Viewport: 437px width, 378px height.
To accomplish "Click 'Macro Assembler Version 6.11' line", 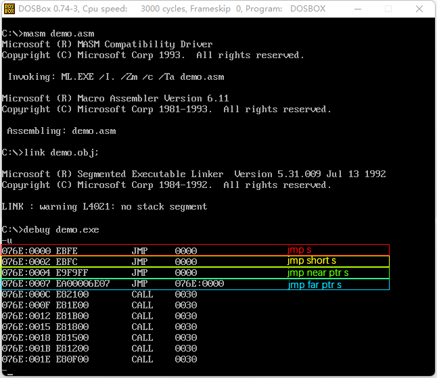I will 116,98.
